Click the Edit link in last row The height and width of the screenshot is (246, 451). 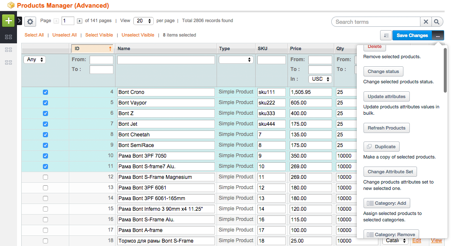(x=417, y=240)
